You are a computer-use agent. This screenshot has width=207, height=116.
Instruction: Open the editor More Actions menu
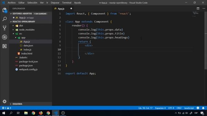204,9
